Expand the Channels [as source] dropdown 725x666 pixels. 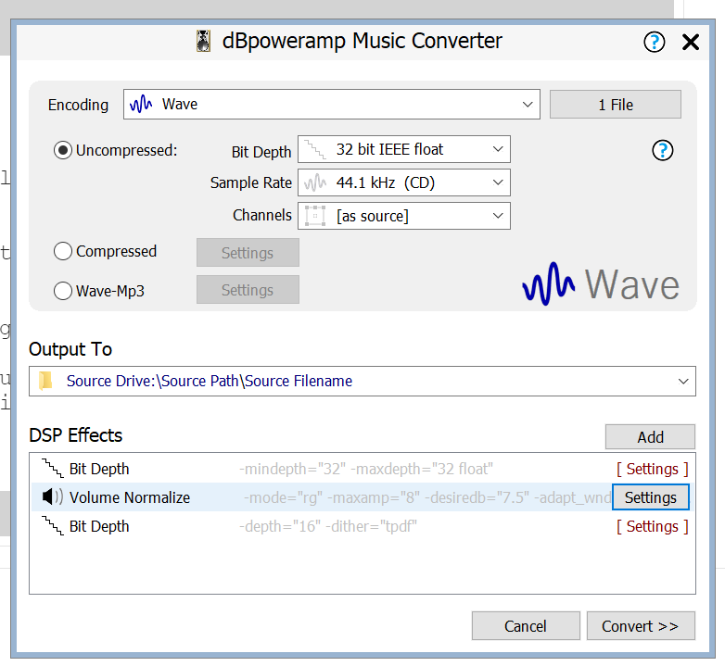click(404, 216)
